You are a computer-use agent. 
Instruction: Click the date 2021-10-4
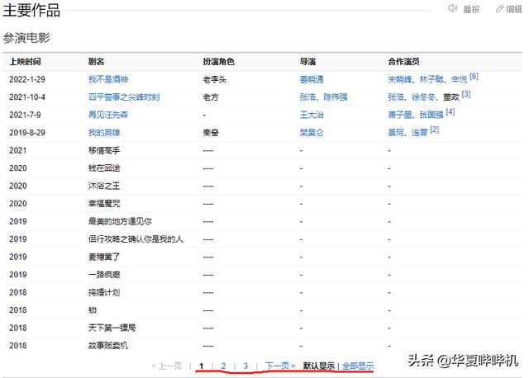pos(27,97)
